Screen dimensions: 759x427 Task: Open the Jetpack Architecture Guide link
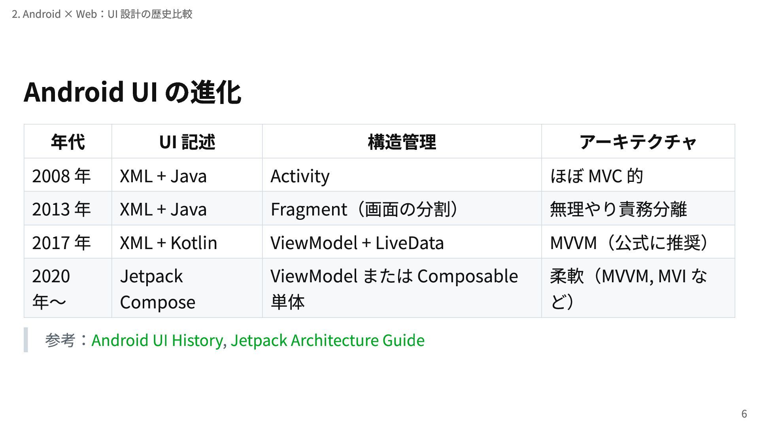(327, 340)
